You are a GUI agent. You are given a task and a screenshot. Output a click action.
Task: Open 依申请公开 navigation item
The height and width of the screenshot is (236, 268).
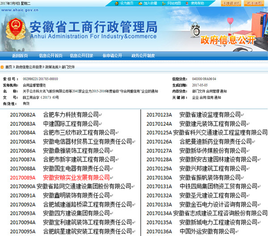coord(112,56)
